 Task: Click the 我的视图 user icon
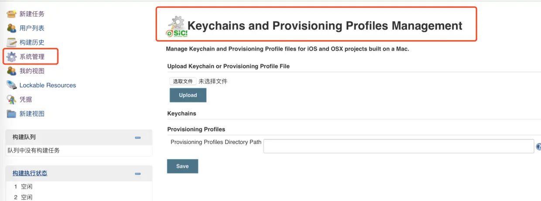[12, 71]
